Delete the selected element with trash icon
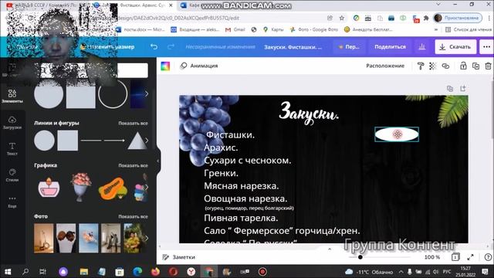This screenshot has width=494, height=278. point(488,66)
